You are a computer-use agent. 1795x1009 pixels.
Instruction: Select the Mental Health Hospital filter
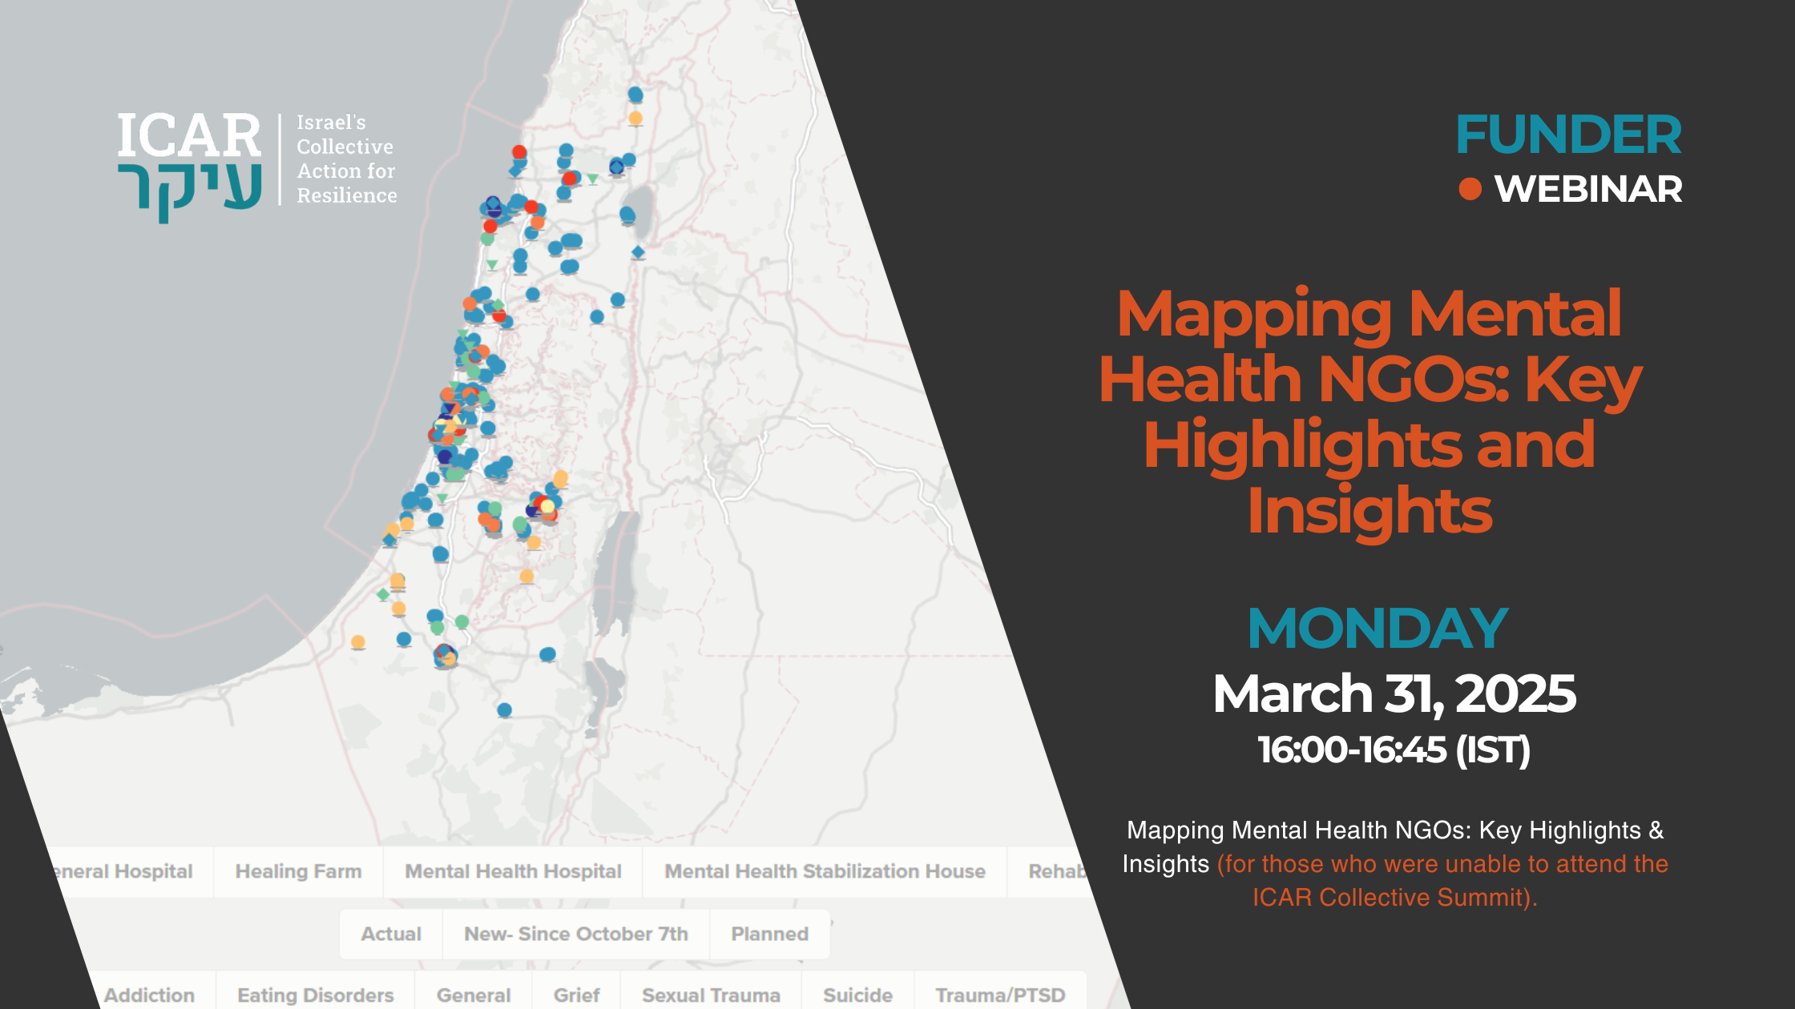click(x=513, y=871)
